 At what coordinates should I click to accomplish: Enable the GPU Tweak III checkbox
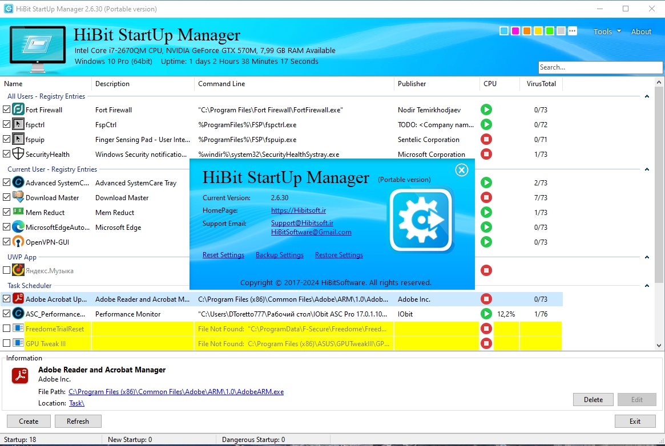click(7, 343)
